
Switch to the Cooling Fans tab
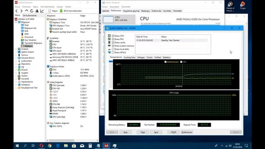click(130, 58)
